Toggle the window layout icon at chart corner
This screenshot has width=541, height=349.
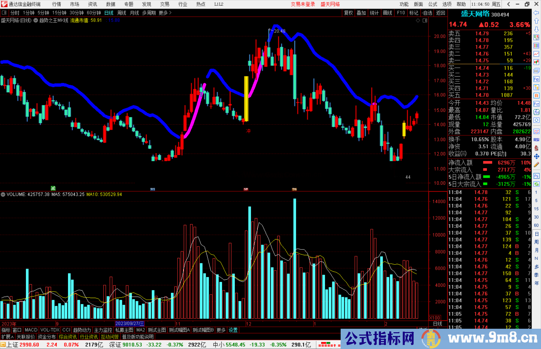point(425,21)
